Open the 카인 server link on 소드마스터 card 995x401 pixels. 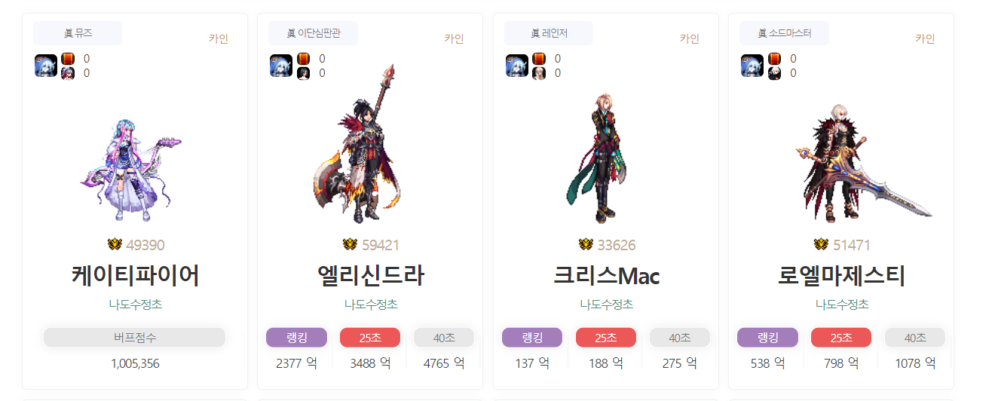(925, 38)
